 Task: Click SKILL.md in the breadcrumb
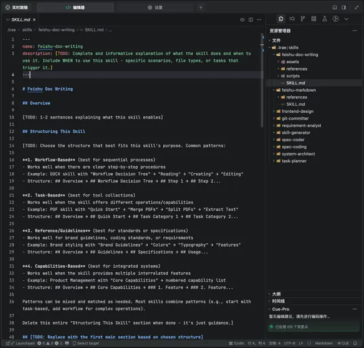pos(94,30)
